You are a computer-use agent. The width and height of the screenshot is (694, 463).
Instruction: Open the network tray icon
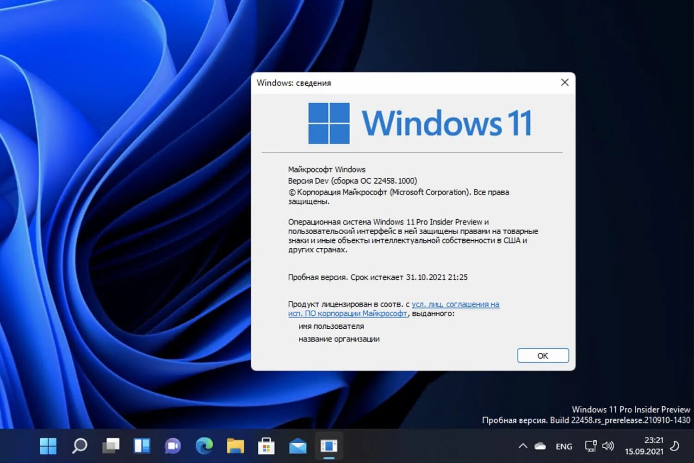click(x=591, y=446)
